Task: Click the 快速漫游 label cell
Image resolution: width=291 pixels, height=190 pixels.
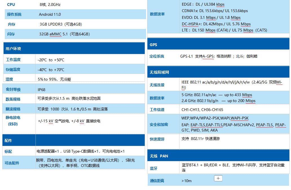Action: tap(157, 139)
